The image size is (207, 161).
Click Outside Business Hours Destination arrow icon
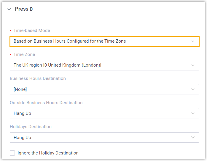[x=193, y=113]
